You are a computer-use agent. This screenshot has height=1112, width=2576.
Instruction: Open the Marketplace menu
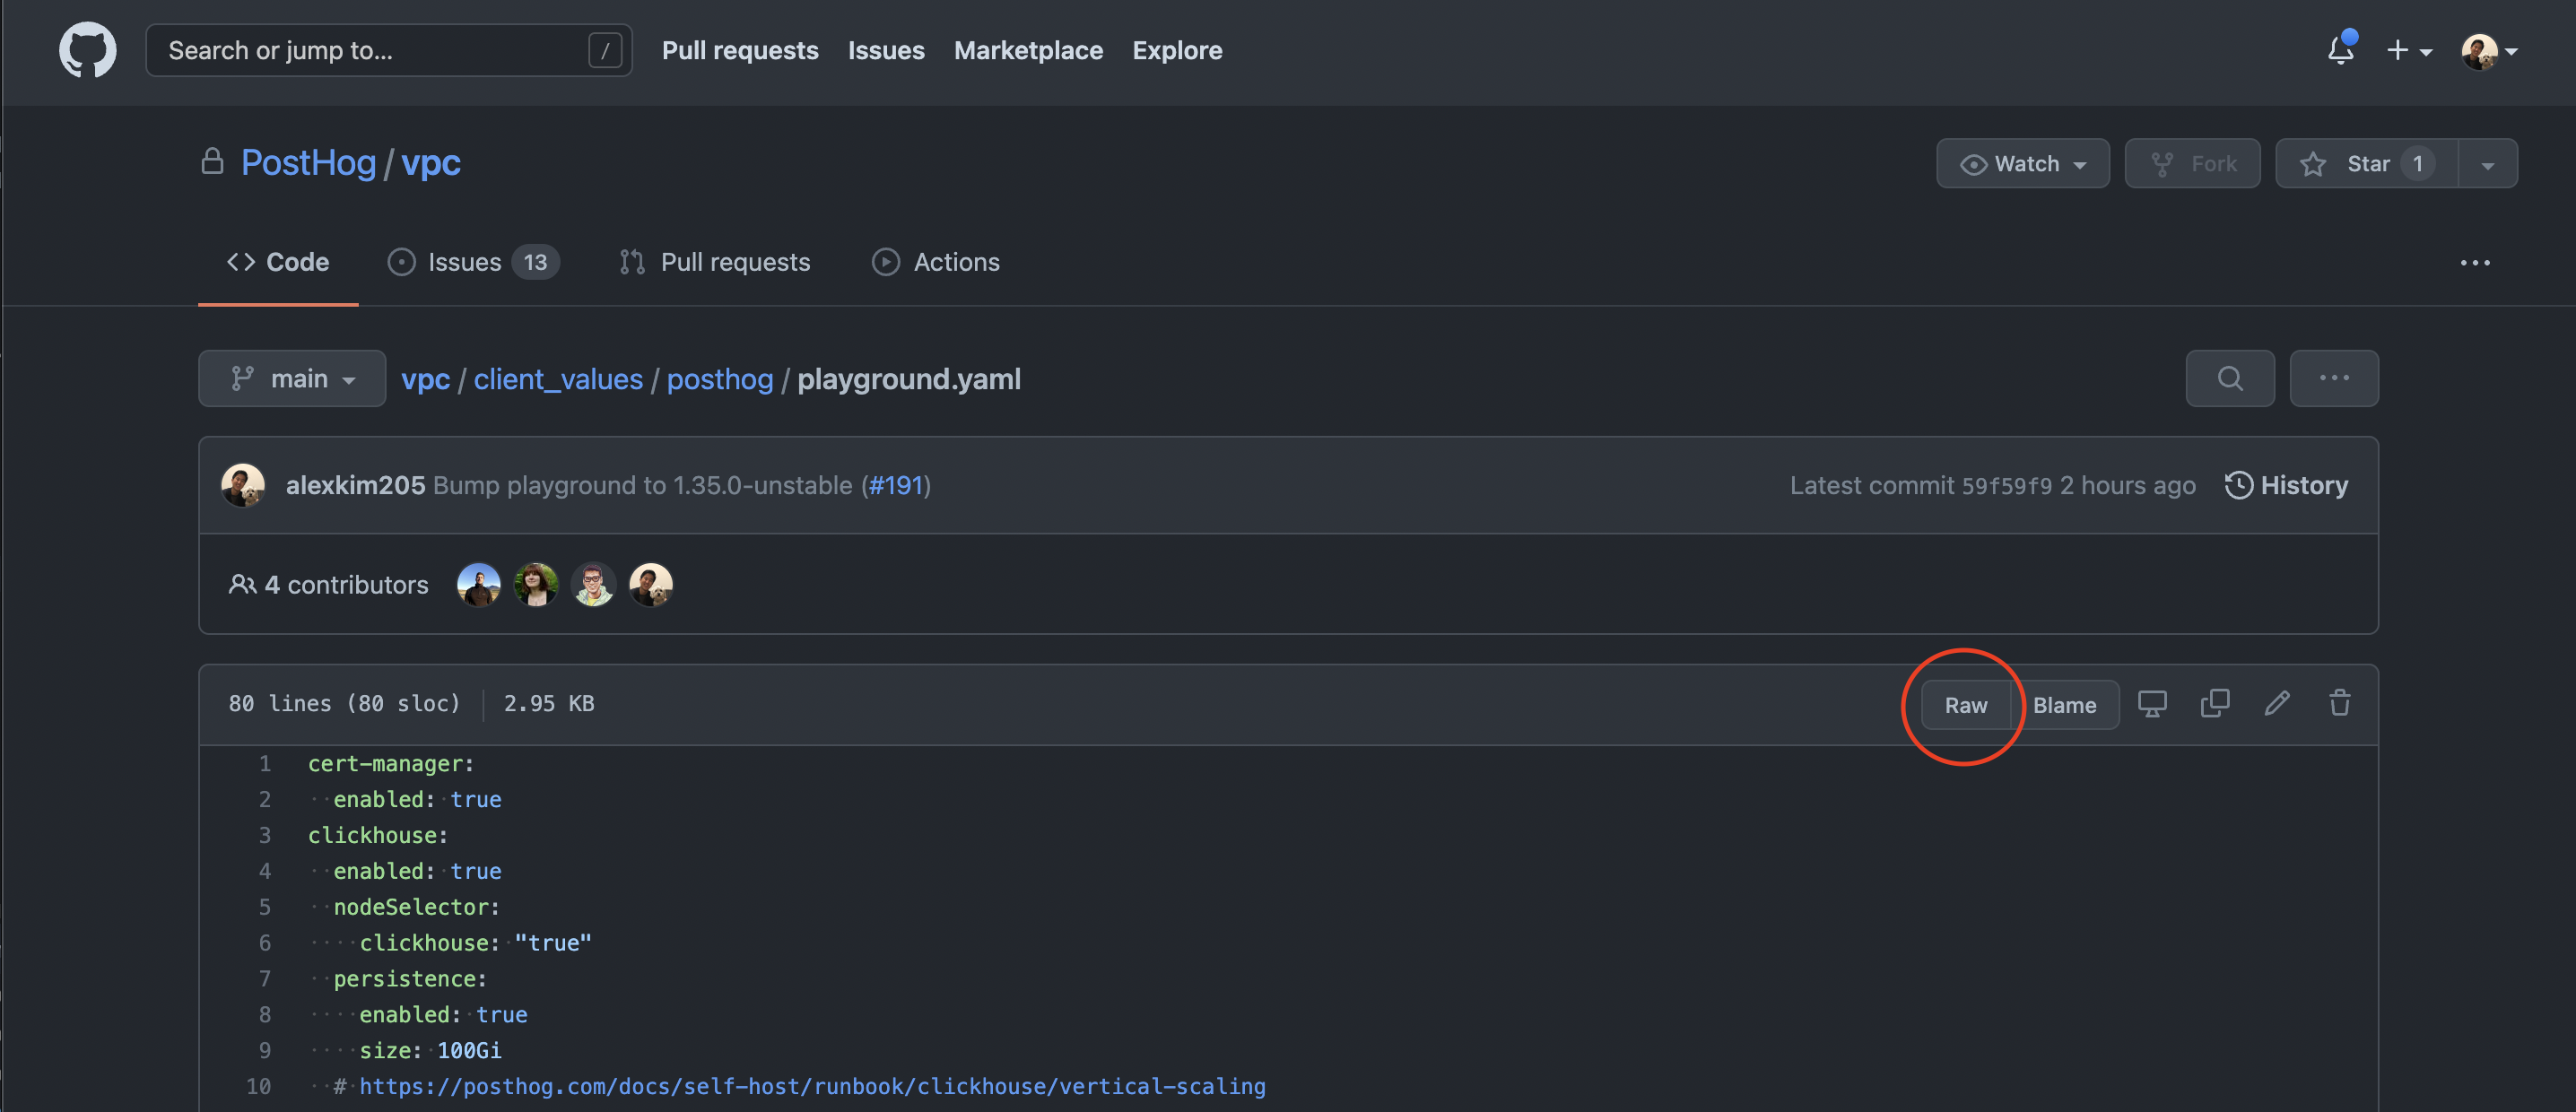tap(1028, 50)
